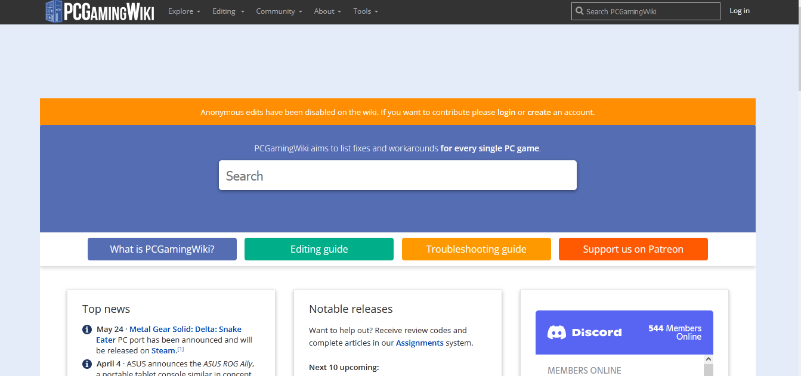Click the MEMBERS ONLINE label in the Discord widget
Image resolution: width=801 pixels, height=376 pixels.
pos(584,371)
